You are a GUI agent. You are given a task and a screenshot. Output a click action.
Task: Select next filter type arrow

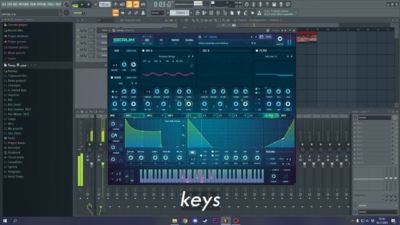pyautogui.click(x=292, y=56)
